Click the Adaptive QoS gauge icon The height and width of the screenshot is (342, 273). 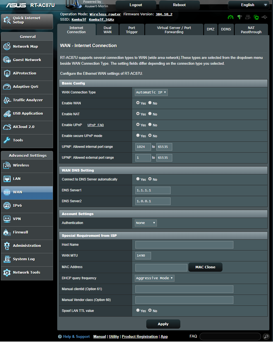tap(7, 87)
